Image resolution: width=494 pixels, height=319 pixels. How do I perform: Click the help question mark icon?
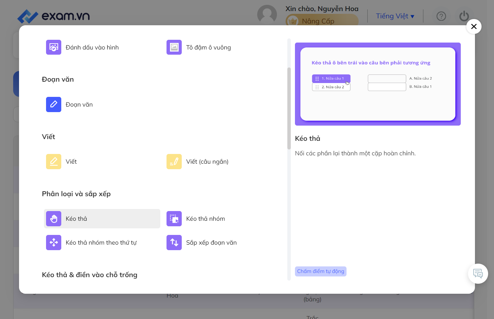[441, 16]
